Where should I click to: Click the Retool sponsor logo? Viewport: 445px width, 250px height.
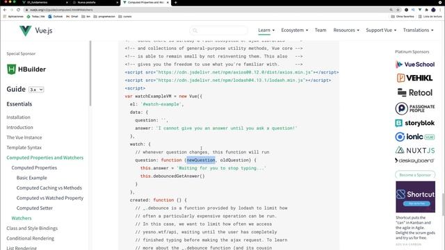point(415,92)
